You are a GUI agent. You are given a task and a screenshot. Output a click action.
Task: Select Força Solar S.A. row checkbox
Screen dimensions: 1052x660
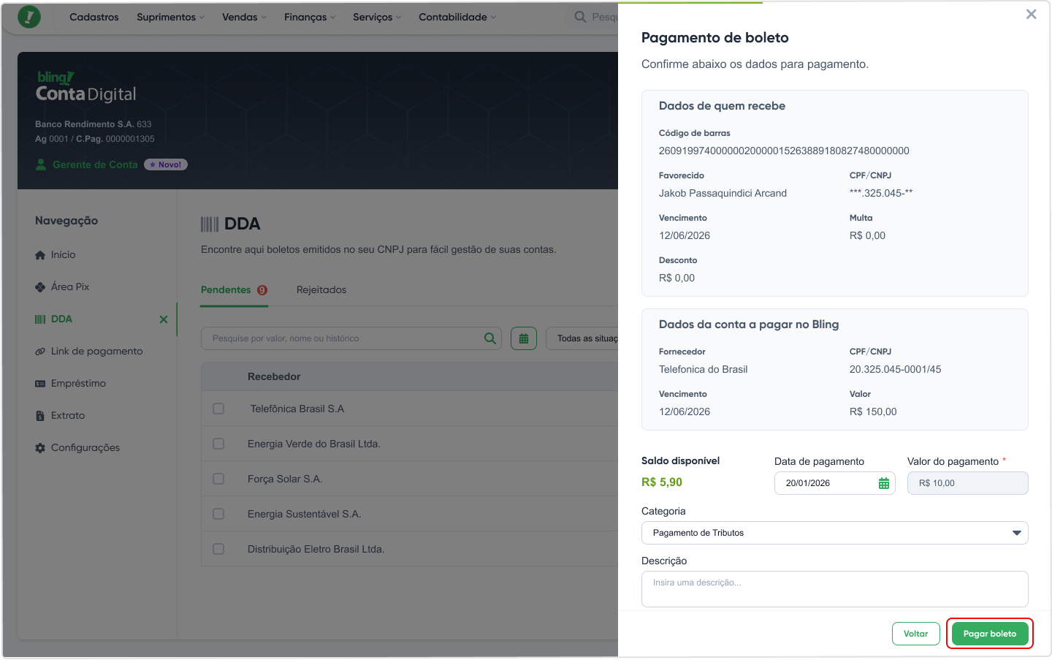pos(218,479)
